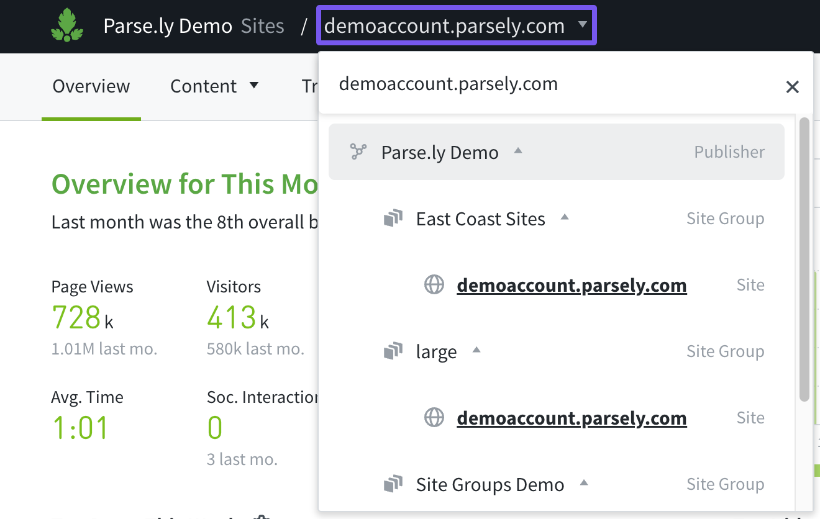This screenshot has width=820, height=519.
Task: Click the globe icon under the large group
Action: click(x=434, y=418)
